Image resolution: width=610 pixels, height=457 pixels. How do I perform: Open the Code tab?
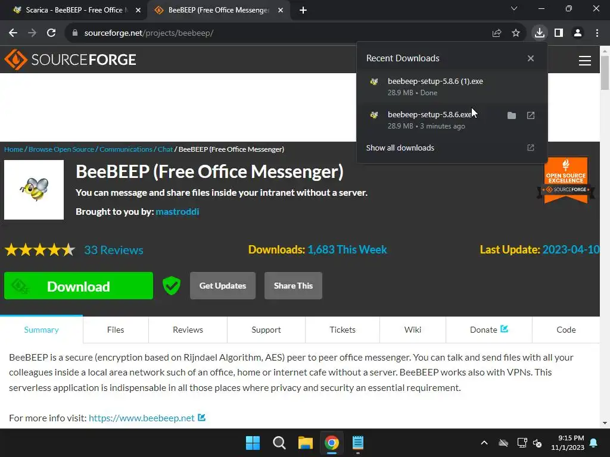pyautogui.click(x=566, y=330)
